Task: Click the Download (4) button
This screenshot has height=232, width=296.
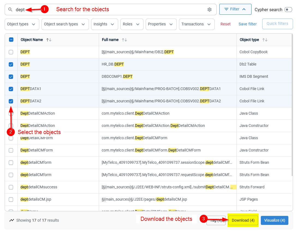Action: point(243,220)
